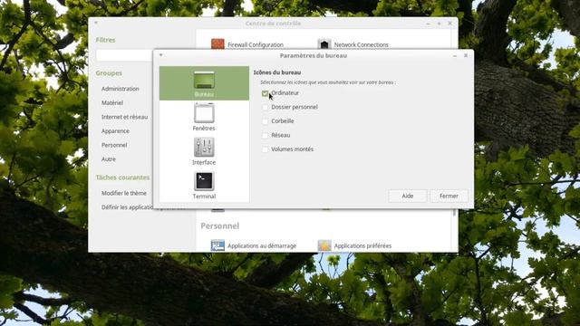Enable the Réseau desktop icon
The height and width of the screenshot is (326, 580).
pos(265,136)
